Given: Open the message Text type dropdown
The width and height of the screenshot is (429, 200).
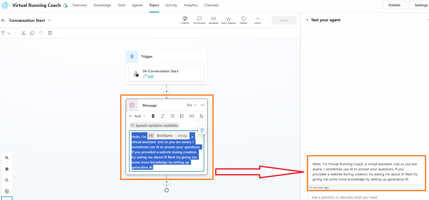Looking at the screenshot, I should [192, 105].
